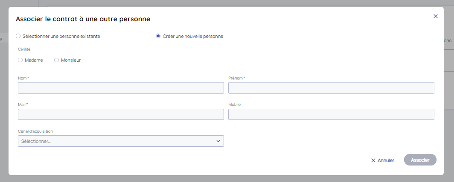The height and width of the screenshot is (182, 454).
Task: Focus the Nom input field
Action: pyautogui.click(x=121, y=88)
